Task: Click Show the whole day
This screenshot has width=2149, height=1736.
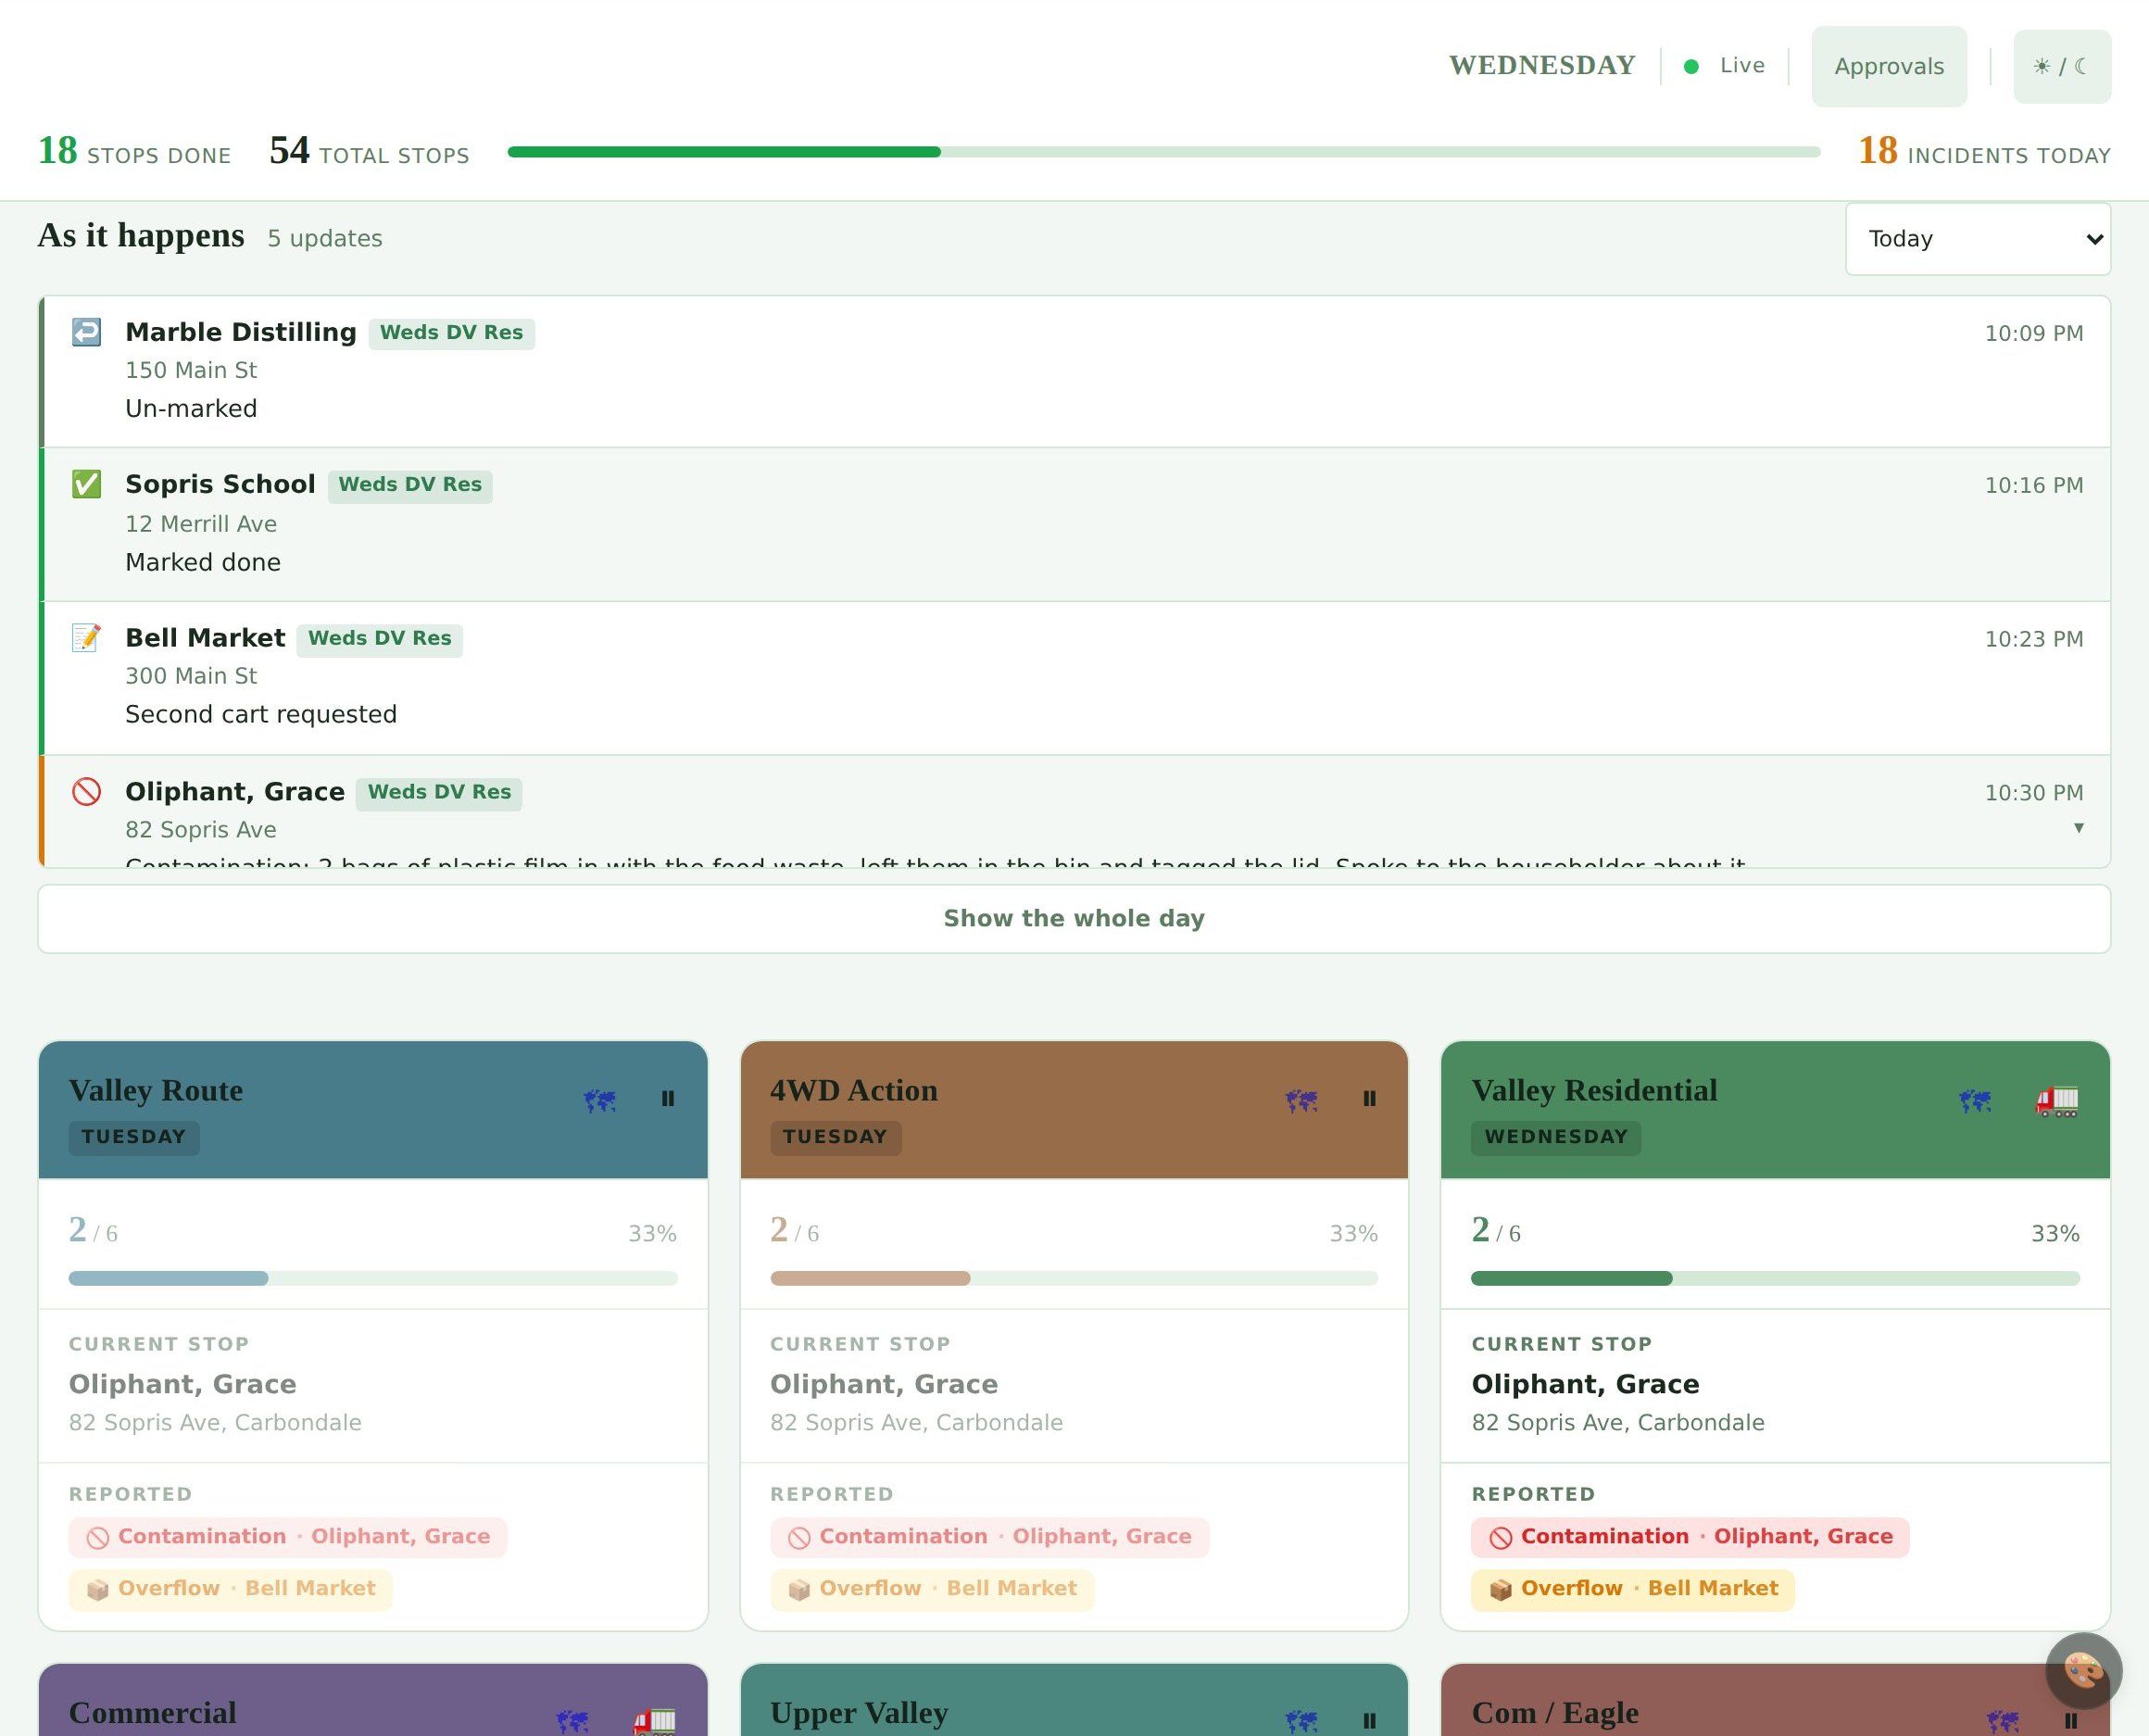Action: pos(1074,918)
